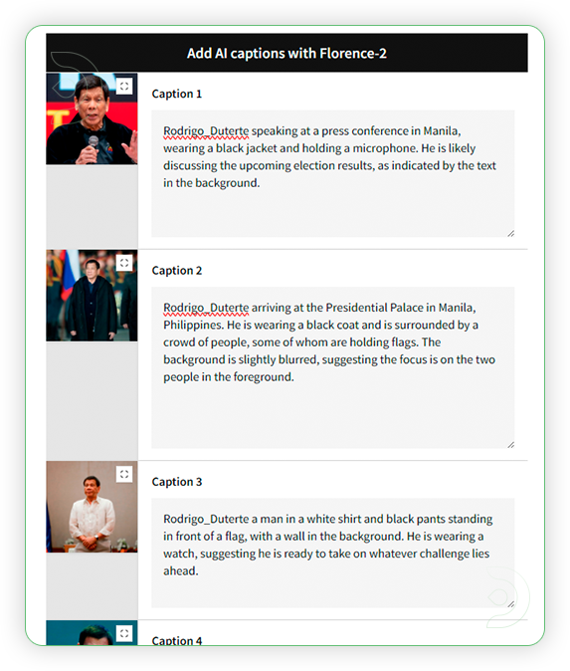Click the fullscreen icon on the microphone photo
The image size is (570, 671).
pyautogui.click(x=124, y=86)
